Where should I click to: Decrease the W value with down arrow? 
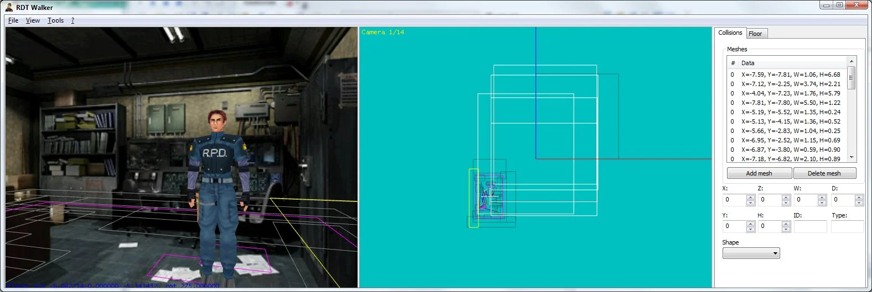pyautogui.click(x=822, y=203)
